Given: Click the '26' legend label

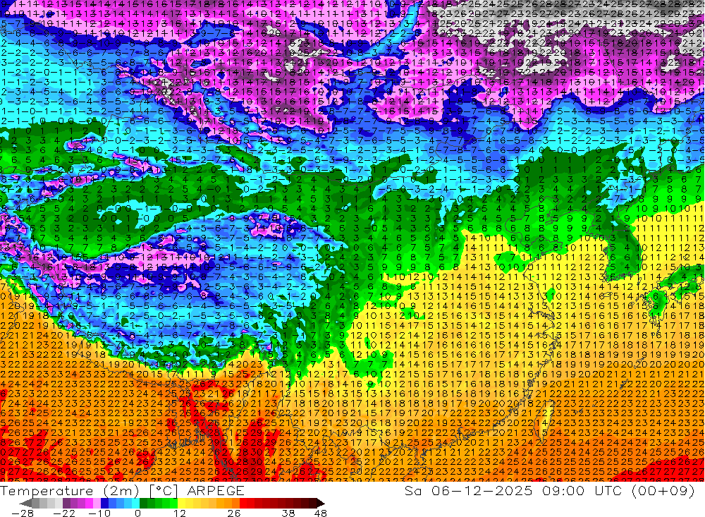Looking at the screenshot, I should 234,513.
